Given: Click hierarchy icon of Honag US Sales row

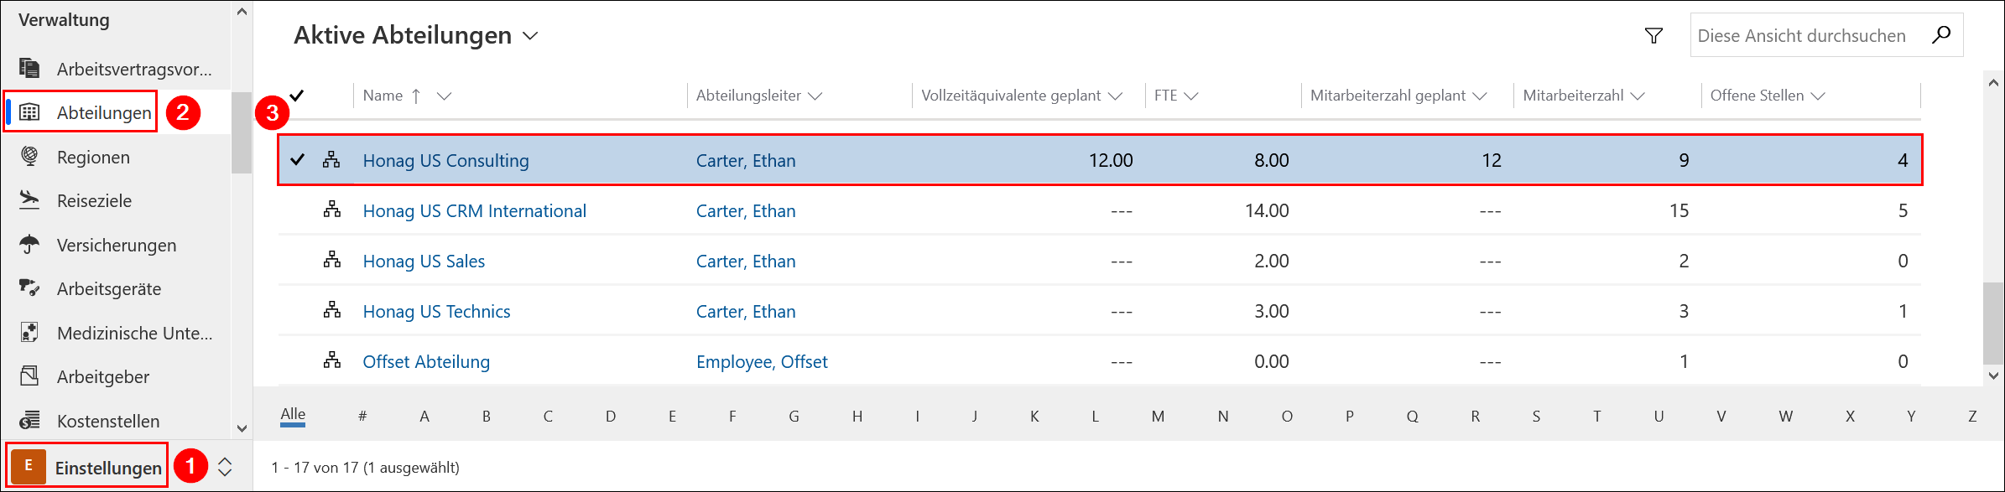Looking at the screenshot, I should (x=332, y=261).
